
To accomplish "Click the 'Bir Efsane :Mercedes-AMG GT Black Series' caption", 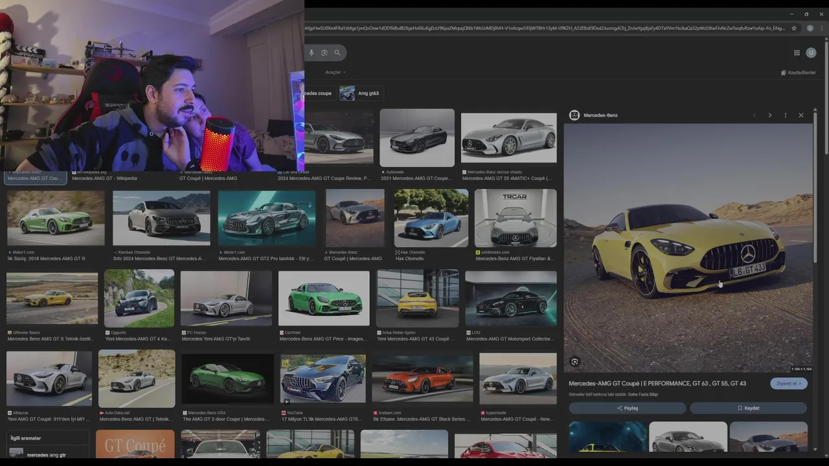I will (422, 419).
